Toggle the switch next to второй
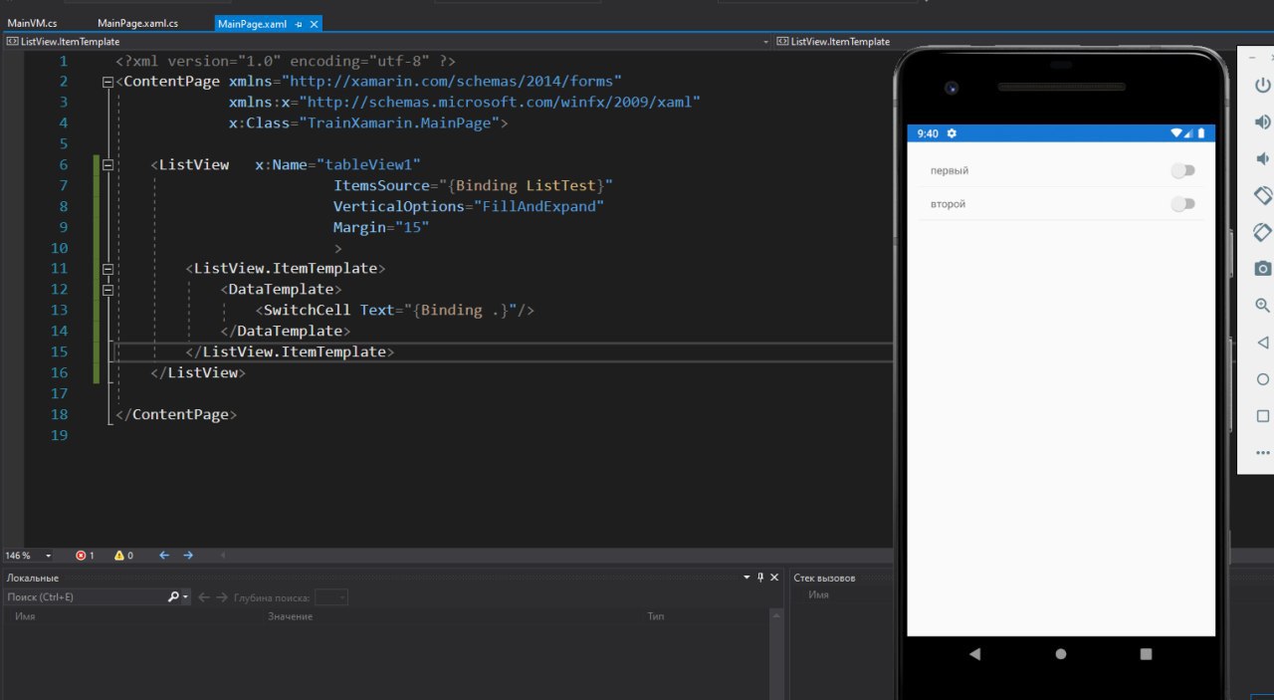 pos(1182,204)
